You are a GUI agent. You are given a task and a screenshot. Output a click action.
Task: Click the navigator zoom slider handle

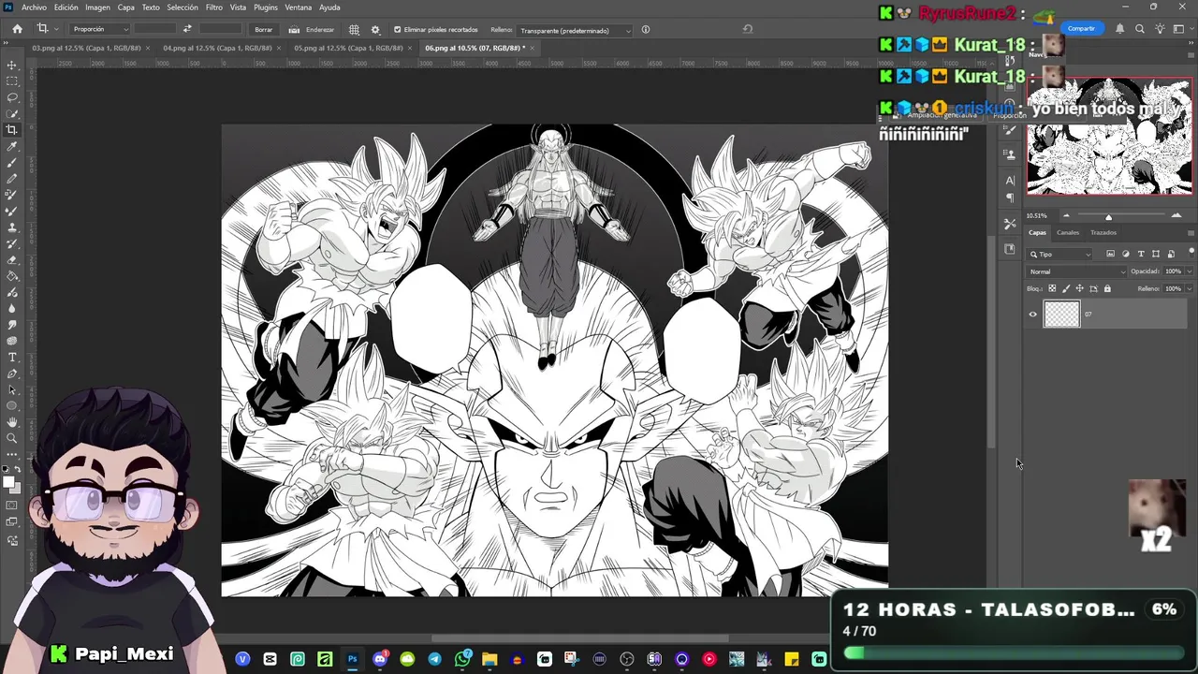(x=1109, y=216)
